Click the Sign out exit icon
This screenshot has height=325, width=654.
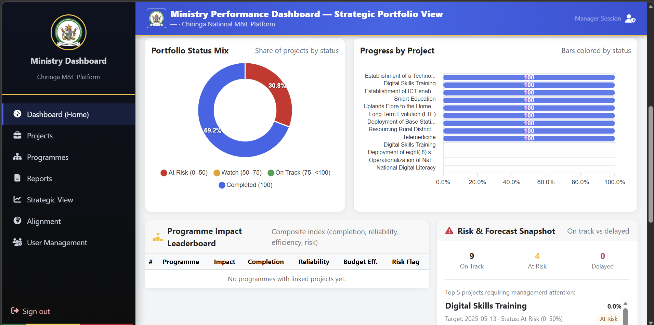[14, 311]
